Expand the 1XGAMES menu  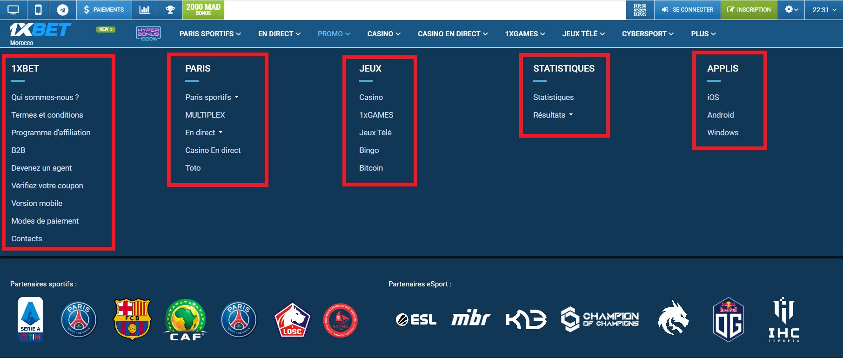click(x=525, y=34)
